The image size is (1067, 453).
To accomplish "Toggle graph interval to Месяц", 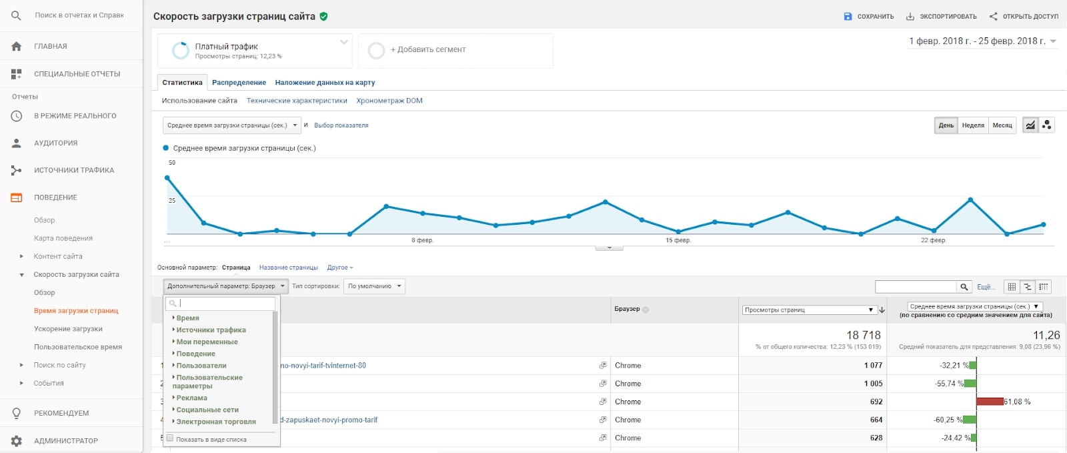I will coord(1002,125).
